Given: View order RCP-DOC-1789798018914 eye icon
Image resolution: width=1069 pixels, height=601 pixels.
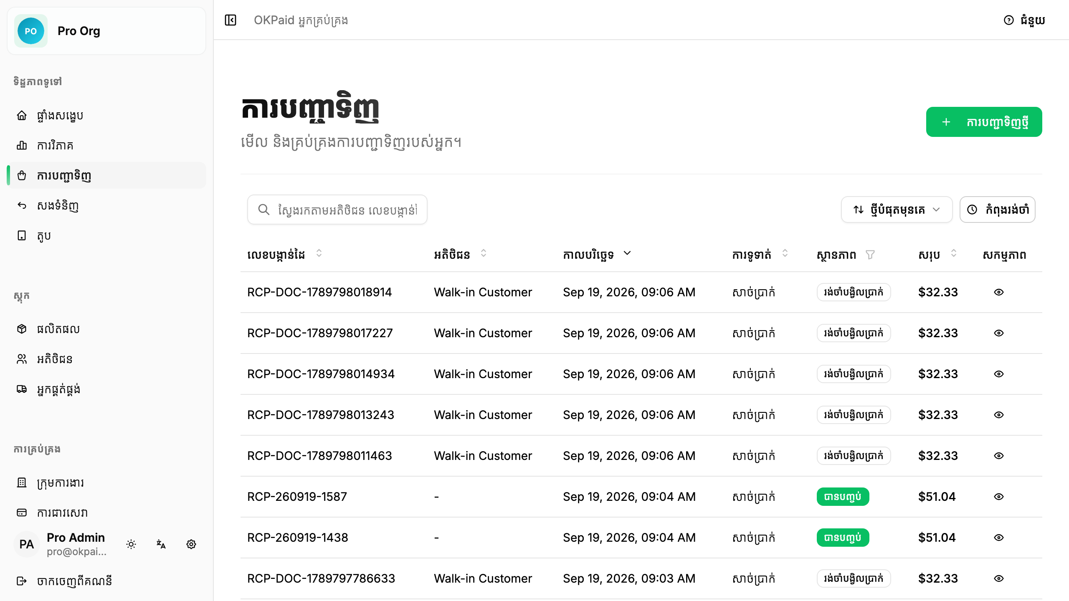Looking at the screenshot, I should tap(999, 292).
